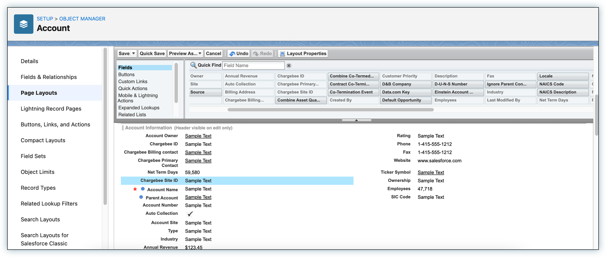Screen dimensions: 606x257
Task: Click the Quick Find magnifier icon
Action: tap(193, 65)
